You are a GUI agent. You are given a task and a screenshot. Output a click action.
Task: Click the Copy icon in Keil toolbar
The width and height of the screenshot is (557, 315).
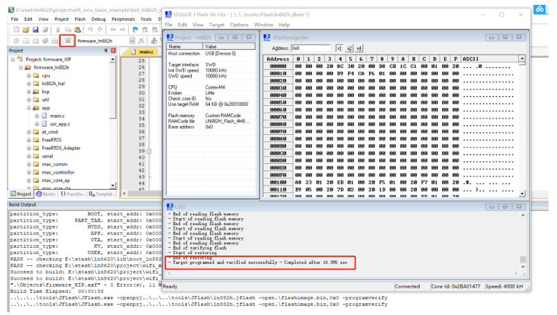(67, 30)
